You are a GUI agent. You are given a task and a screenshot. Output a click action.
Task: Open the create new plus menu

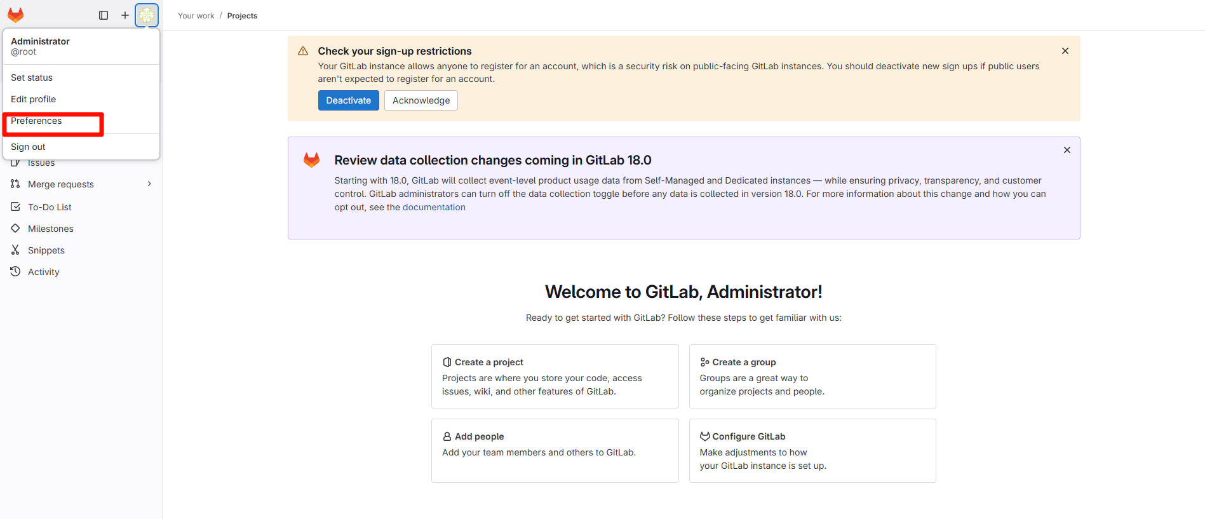pos(125,15)
